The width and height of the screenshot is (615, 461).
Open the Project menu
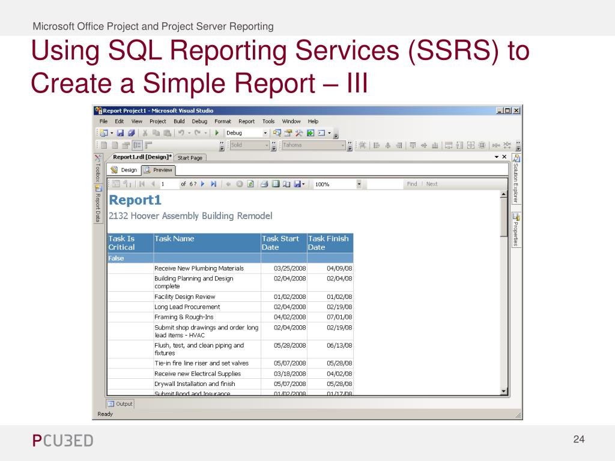[x=158, y=121]
